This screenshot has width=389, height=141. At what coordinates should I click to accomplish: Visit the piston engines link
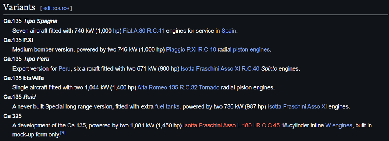click(251, 50)
